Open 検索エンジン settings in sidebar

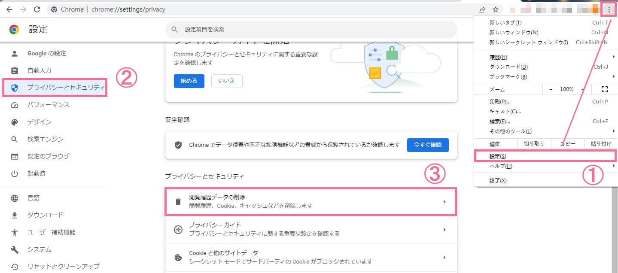pyautogui.click(x=54, y=140)
